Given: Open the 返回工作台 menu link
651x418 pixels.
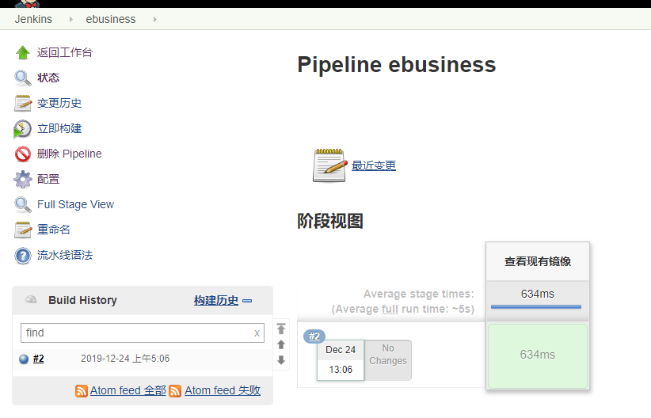Looking at the screenshot, I should coord(65,53).
